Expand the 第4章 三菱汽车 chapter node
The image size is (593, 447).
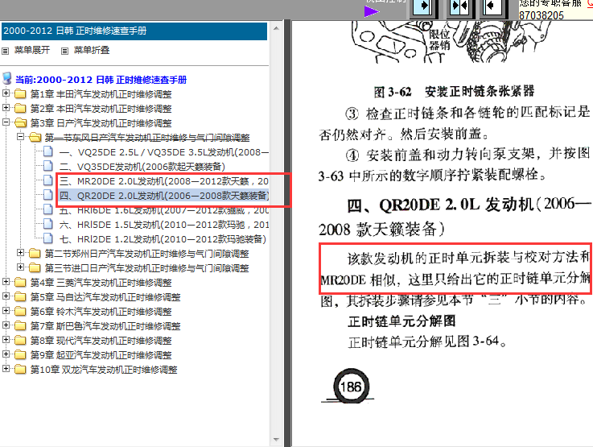pyautogui.click(x=6, y=281)
